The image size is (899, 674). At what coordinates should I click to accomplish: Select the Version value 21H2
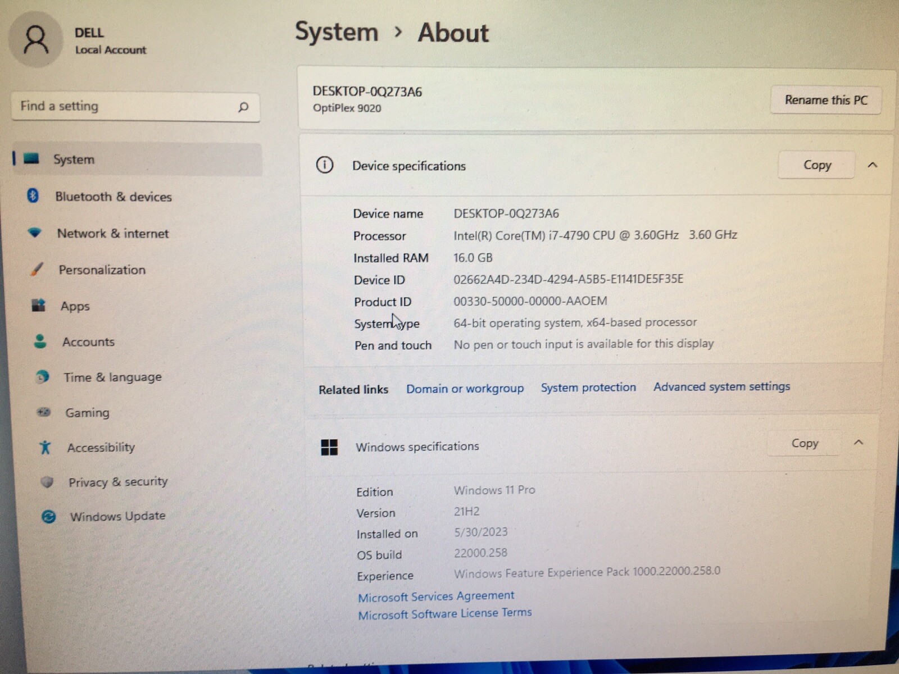coord(466,511)
